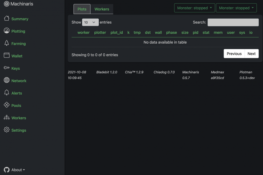Click the Chiadog 0.7.0 version text
Image resolution: width=263 pixels, height=175 pixels.
pos(164,72)
